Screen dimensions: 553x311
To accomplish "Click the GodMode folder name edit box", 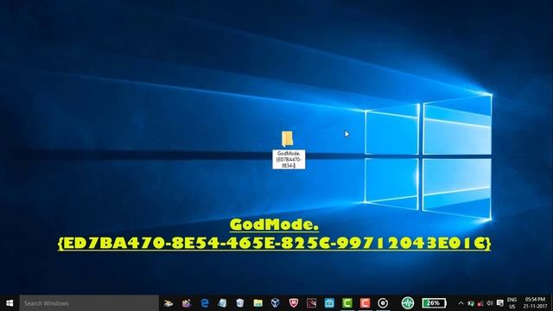I will click(x=289, y=159).
